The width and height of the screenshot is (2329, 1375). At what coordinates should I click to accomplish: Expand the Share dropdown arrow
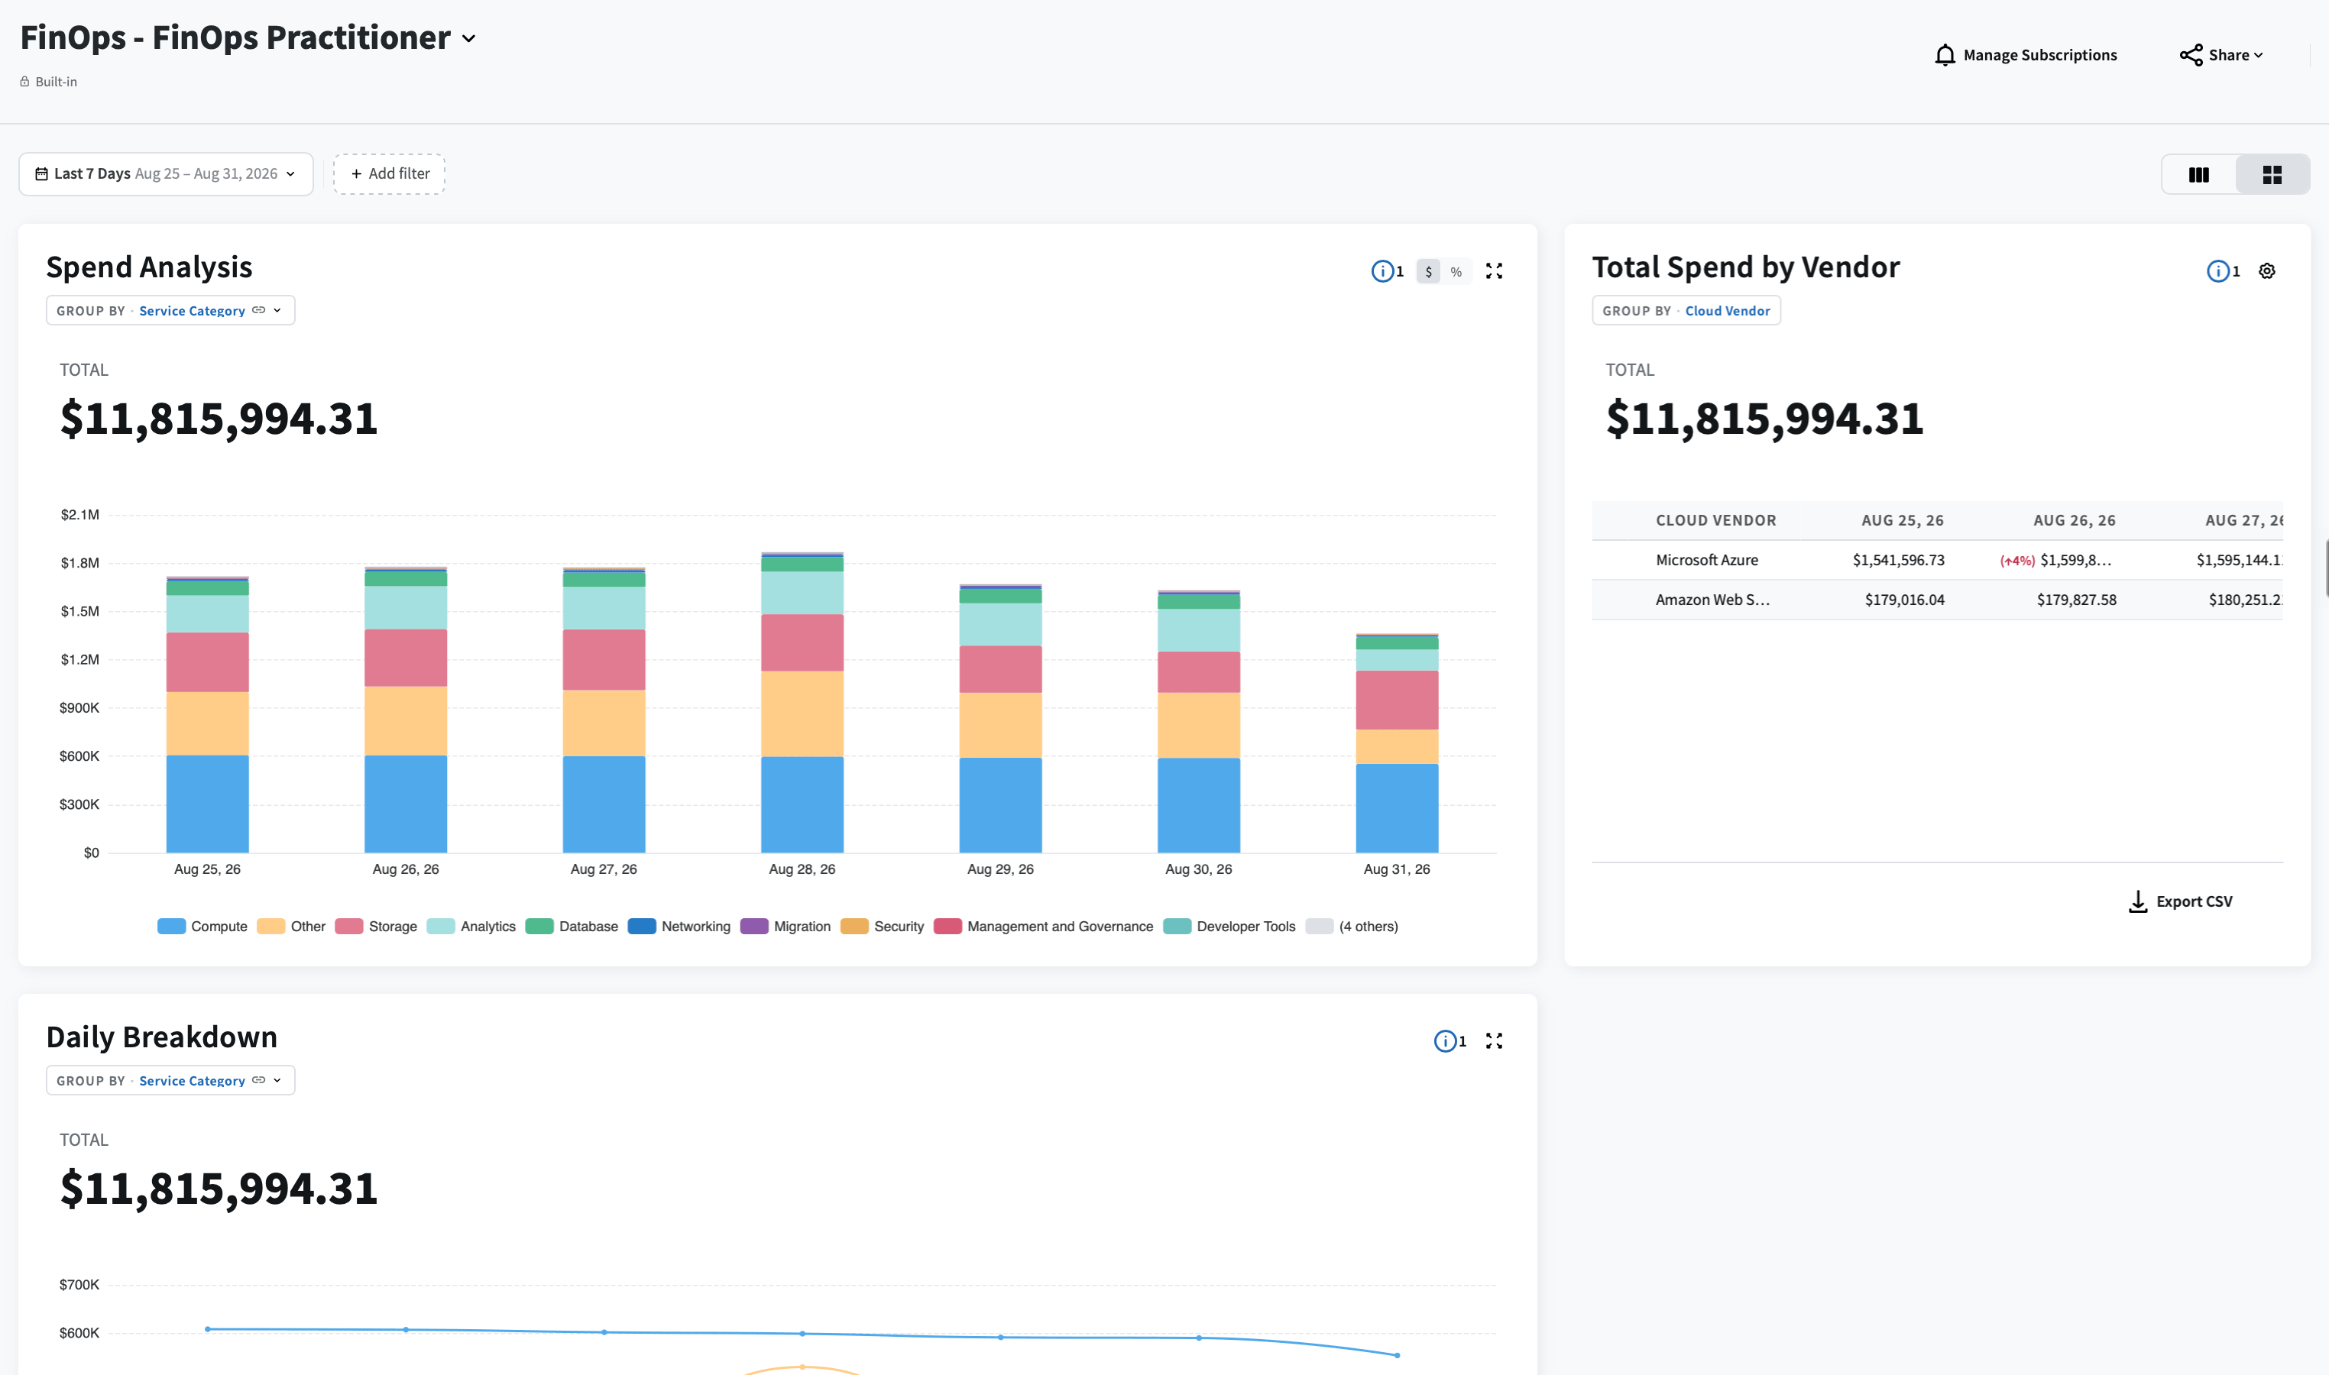[x=2259, y=56]
